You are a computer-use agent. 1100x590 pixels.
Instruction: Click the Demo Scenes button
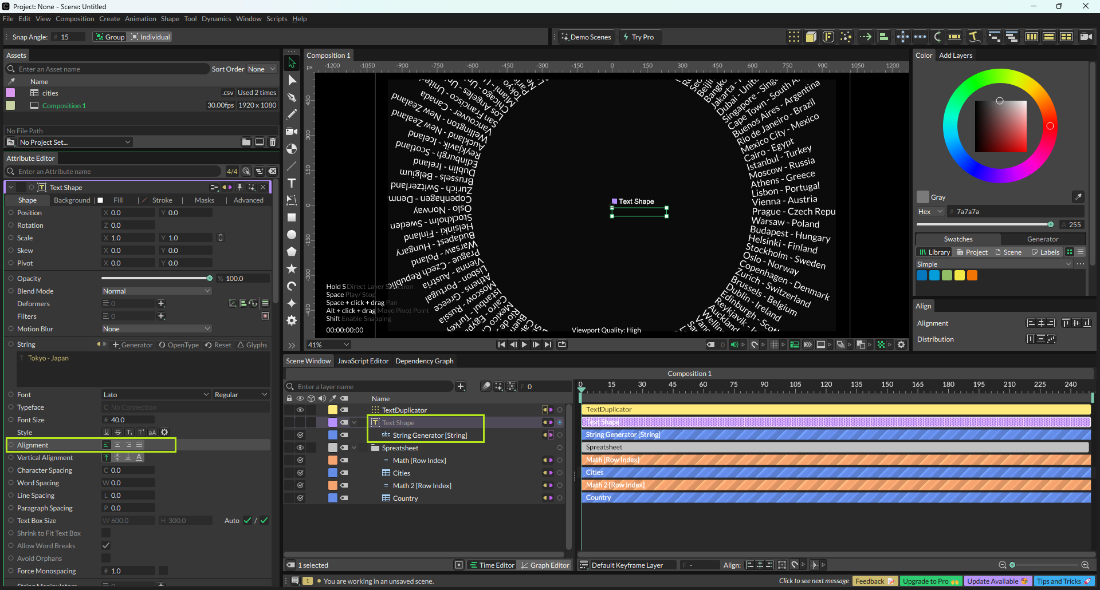click(586, 37)
